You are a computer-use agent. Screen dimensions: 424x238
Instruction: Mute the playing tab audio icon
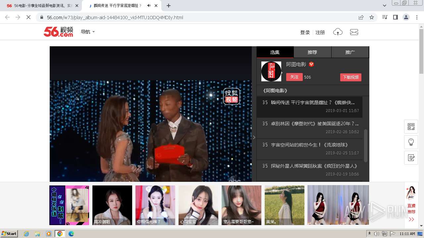149,6
